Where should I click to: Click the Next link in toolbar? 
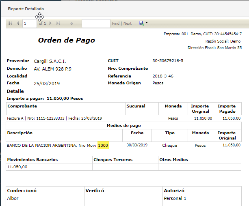pos(128,23)
